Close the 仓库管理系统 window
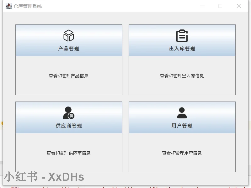The height and width of the screenshot is (188, 251). [x=239, y=6]
